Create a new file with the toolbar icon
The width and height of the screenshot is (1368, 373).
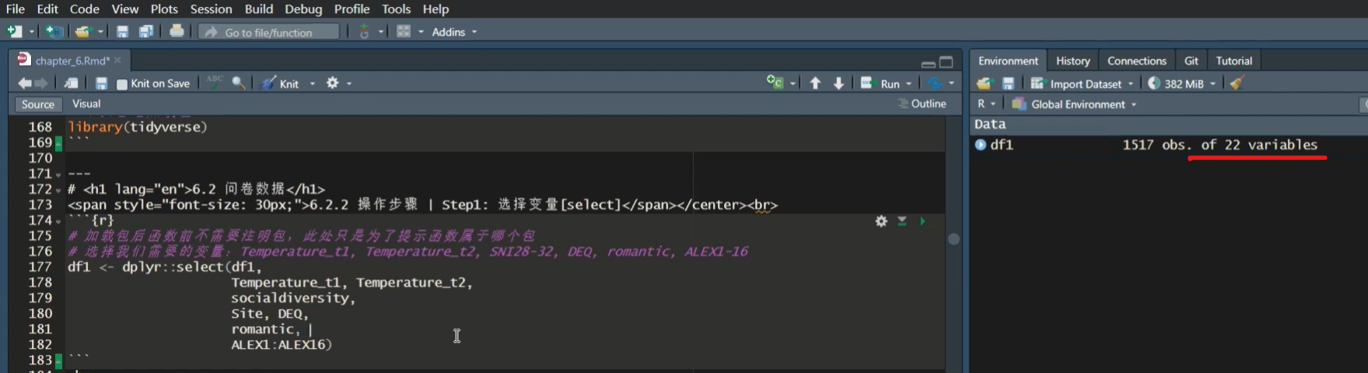tap(14, 32)
